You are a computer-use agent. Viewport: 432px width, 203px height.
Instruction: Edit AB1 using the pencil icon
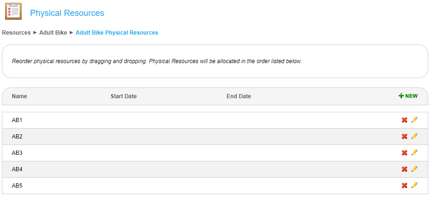coord(414,120)
